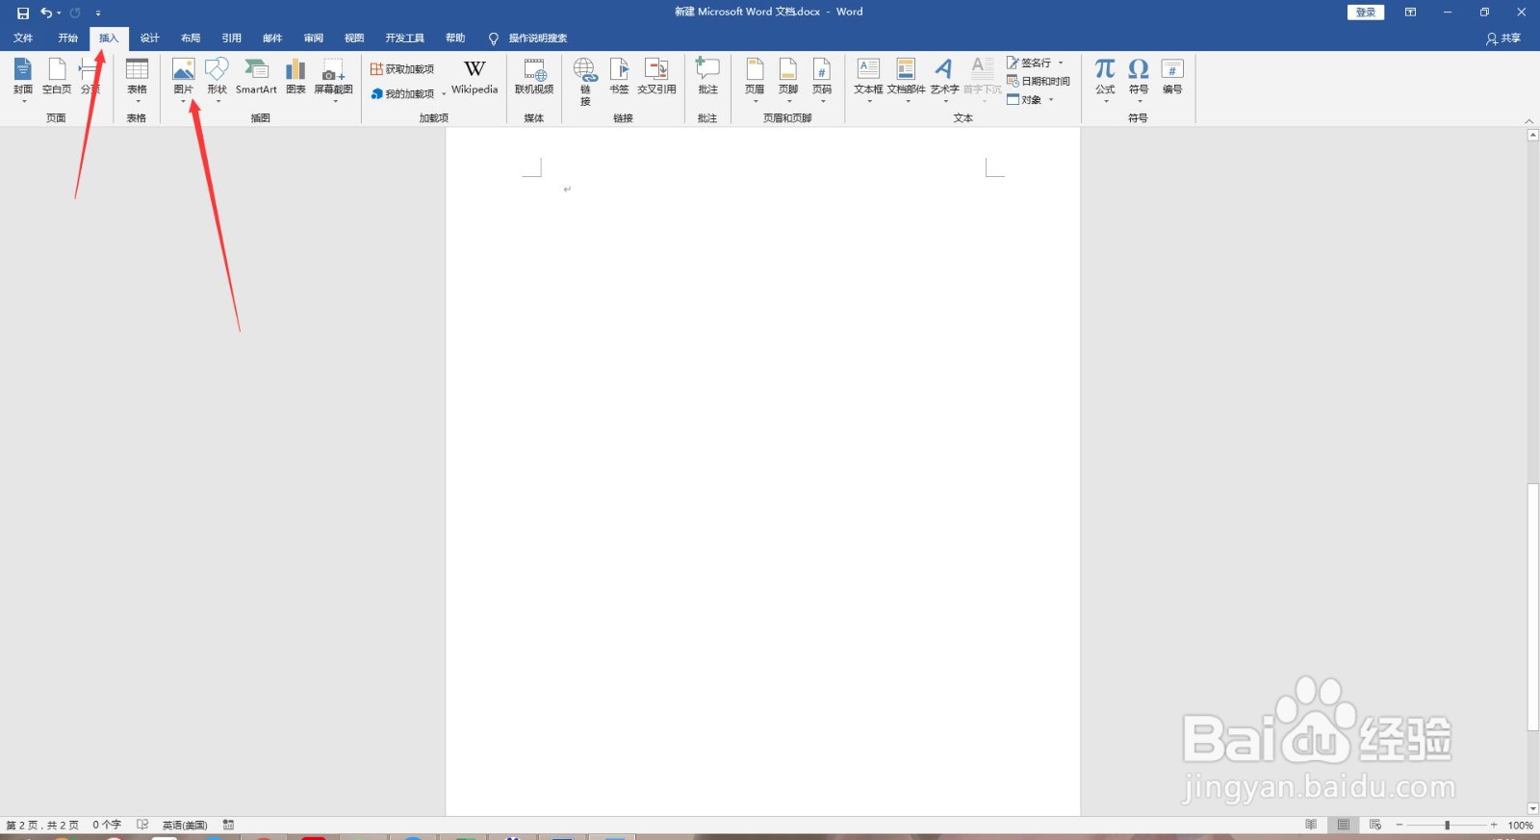Insert an Object (对象)

(1024, 99)
